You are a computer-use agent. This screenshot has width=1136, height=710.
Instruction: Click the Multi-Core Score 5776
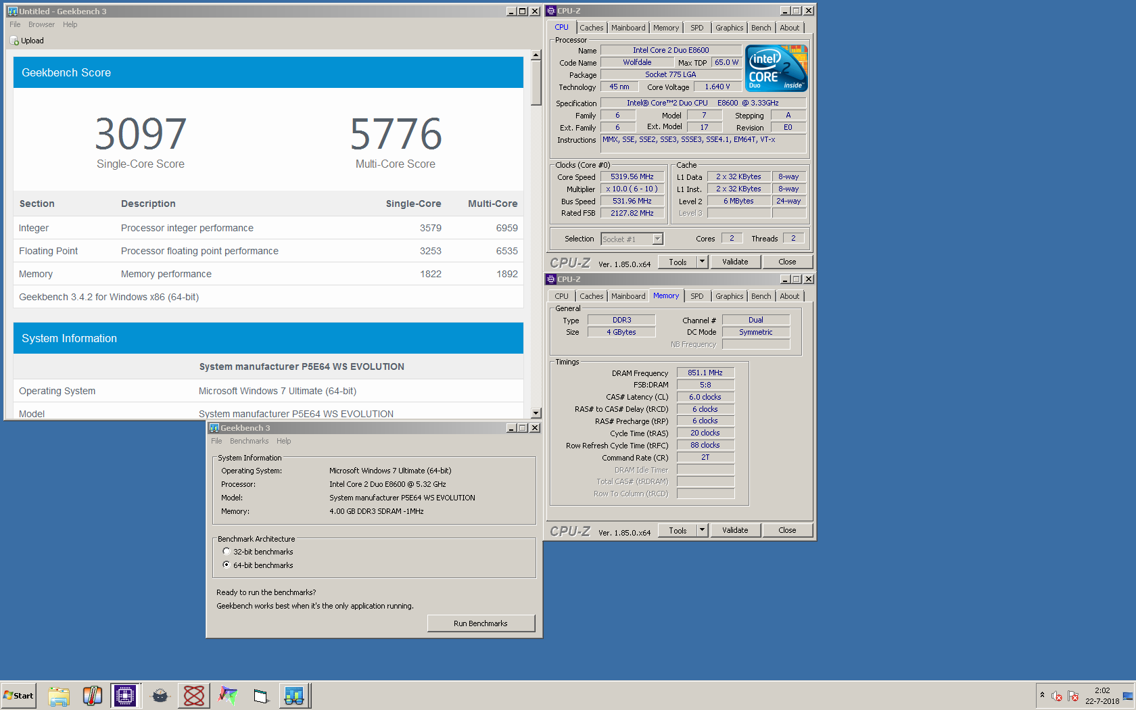(396, 134)
